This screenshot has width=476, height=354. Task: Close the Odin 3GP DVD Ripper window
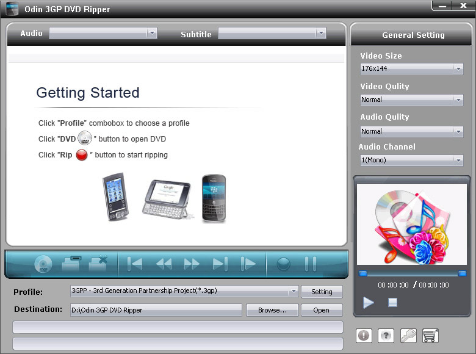pyautogui.click(x=463, y=5)
